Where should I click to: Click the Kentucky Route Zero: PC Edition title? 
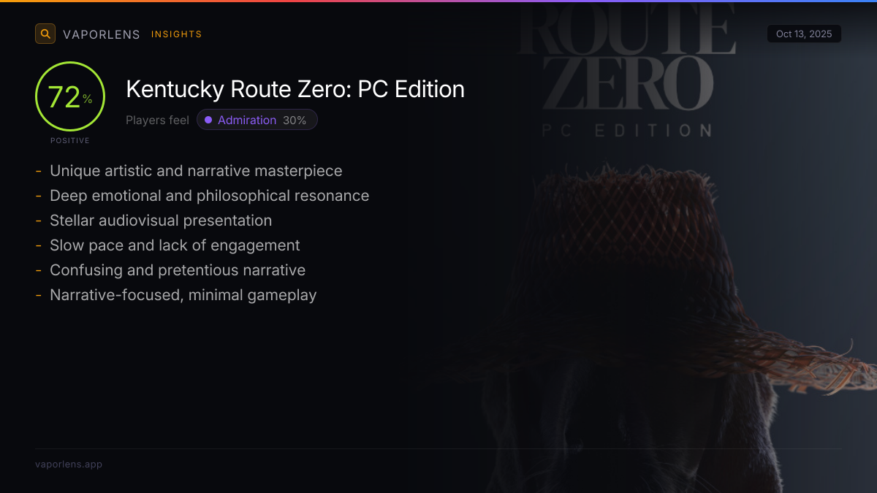tap(295, 89)
